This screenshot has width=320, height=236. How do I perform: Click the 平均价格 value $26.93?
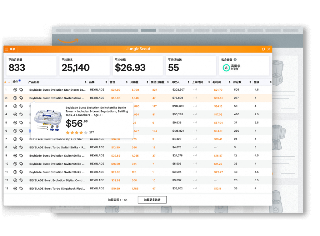tap(130, 68)
